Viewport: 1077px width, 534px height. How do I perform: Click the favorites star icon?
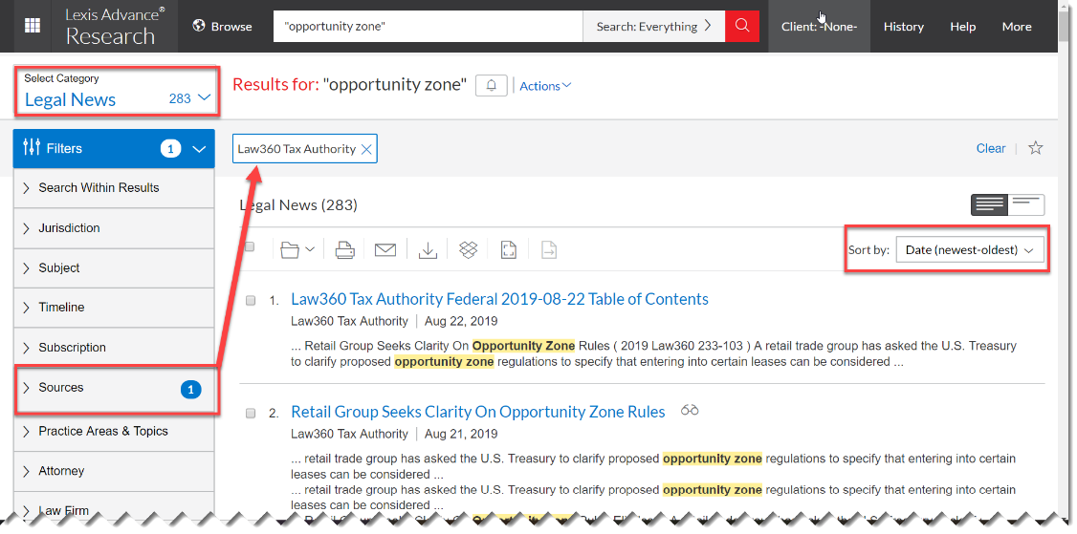(x=1036, y=147)
